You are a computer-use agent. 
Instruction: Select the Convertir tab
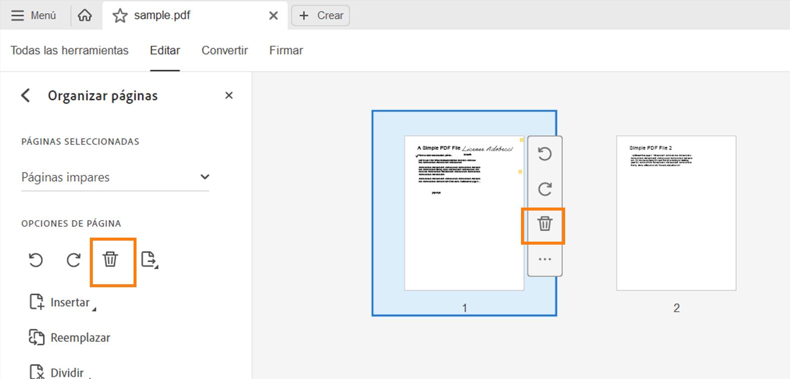click(x=225, y=50)
